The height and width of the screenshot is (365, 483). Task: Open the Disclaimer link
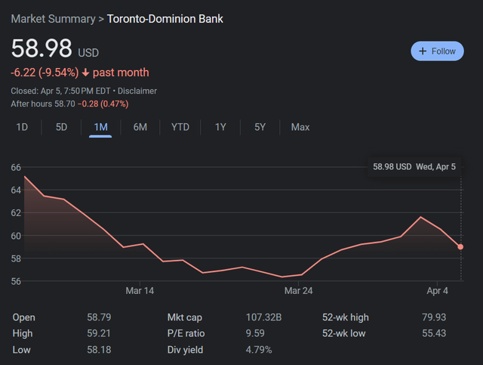(x=137, y=91)
